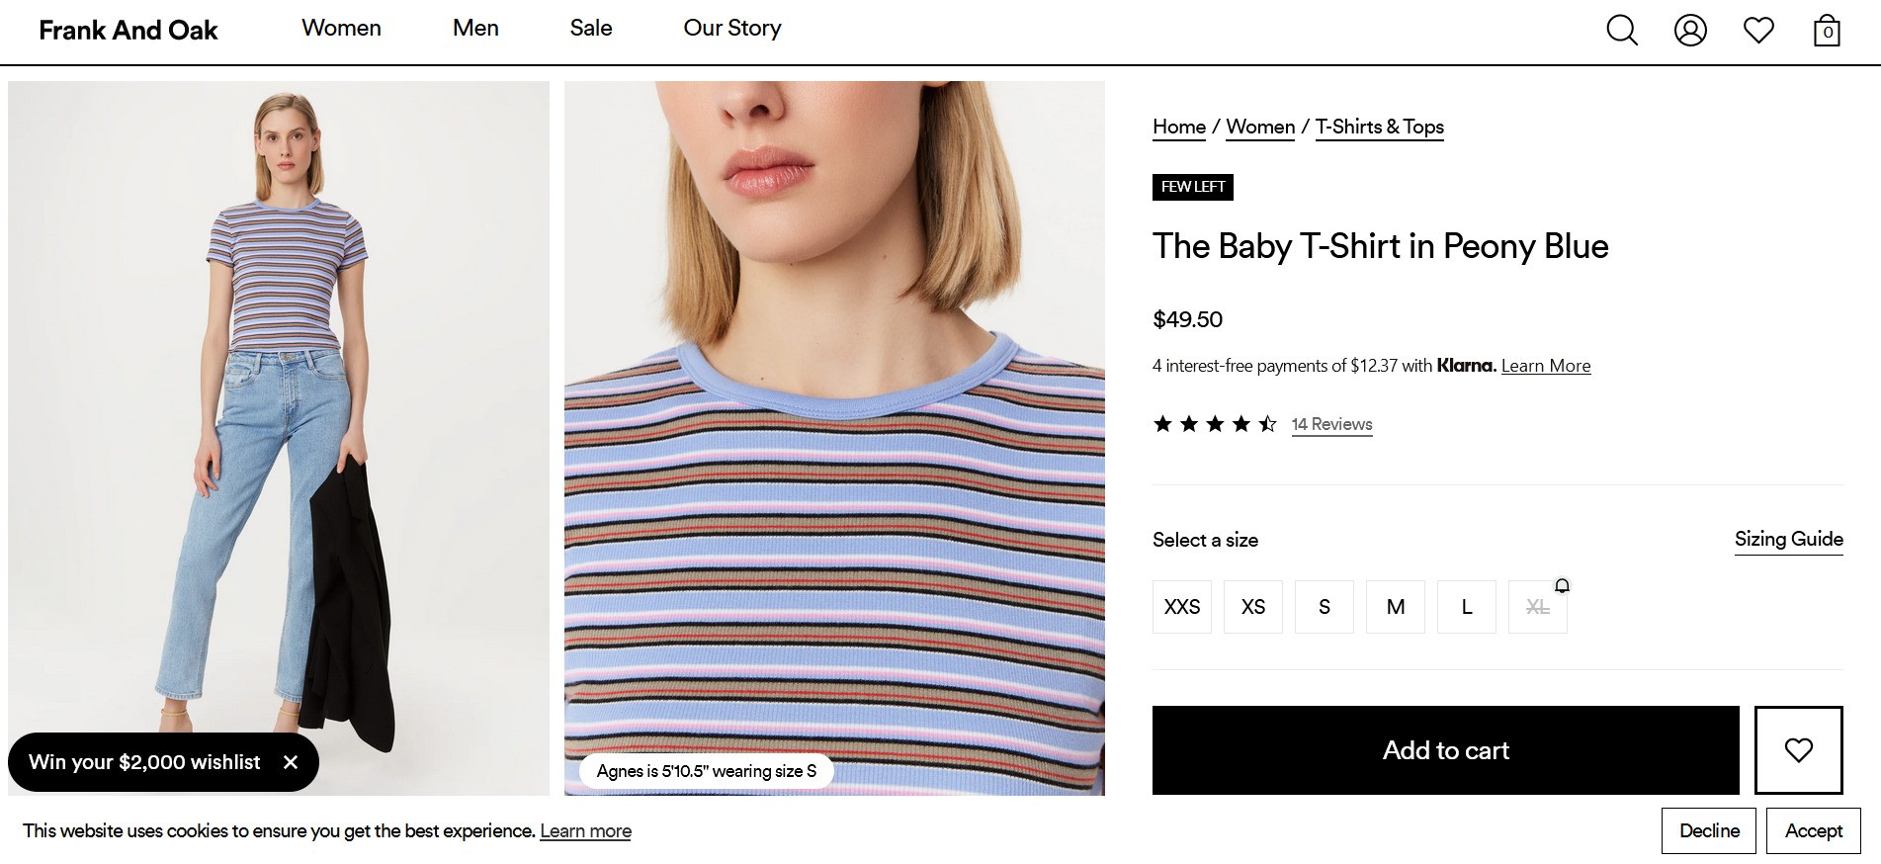This screenshot has width=1881, height=864.
Task: Add item to wishlist with heart button
Action: tap(1799, 750)
